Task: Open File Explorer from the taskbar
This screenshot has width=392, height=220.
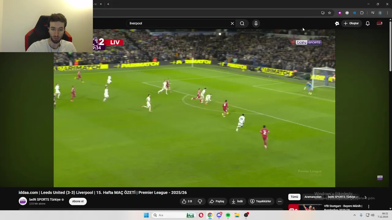Action: pos(237,215)
